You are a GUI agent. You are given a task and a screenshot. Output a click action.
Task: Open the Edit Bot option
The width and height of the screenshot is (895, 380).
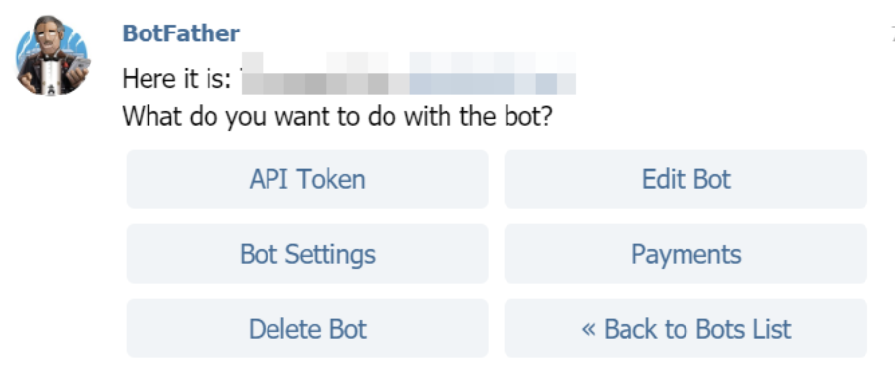686,179
